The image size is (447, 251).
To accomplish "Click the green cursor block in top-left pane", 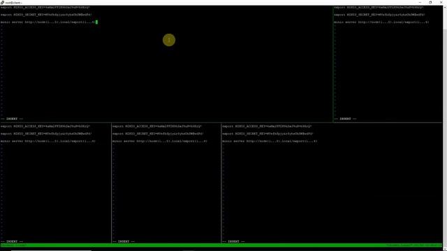I will coord(96,22).
